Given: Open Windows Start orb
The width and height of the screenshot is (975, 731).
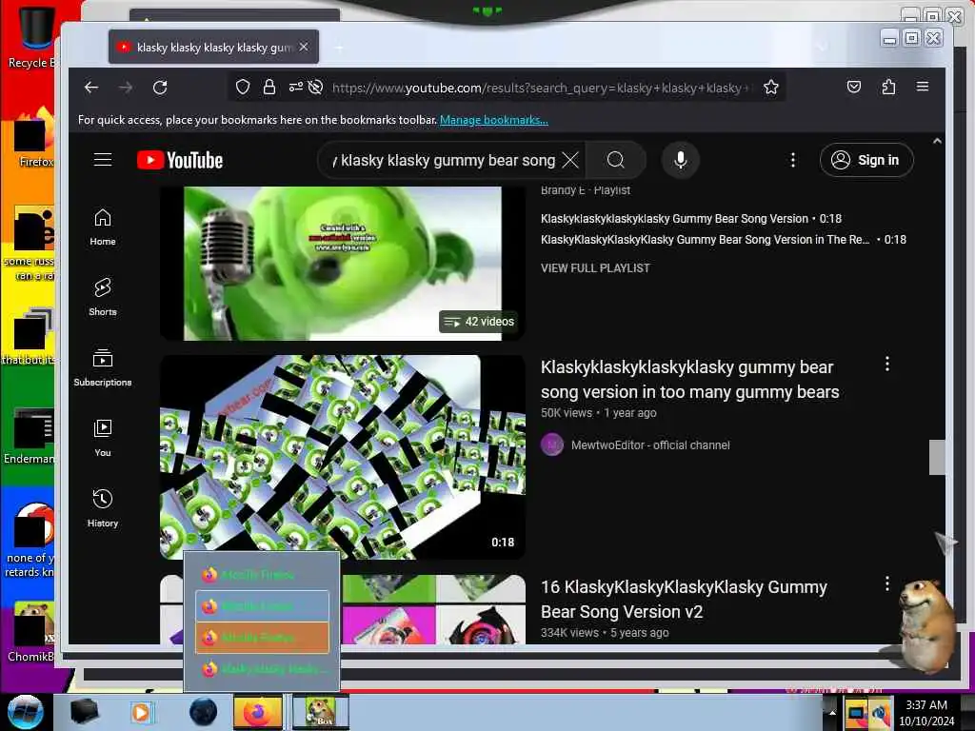Looking at the screenshot, I should pos(26,712).
